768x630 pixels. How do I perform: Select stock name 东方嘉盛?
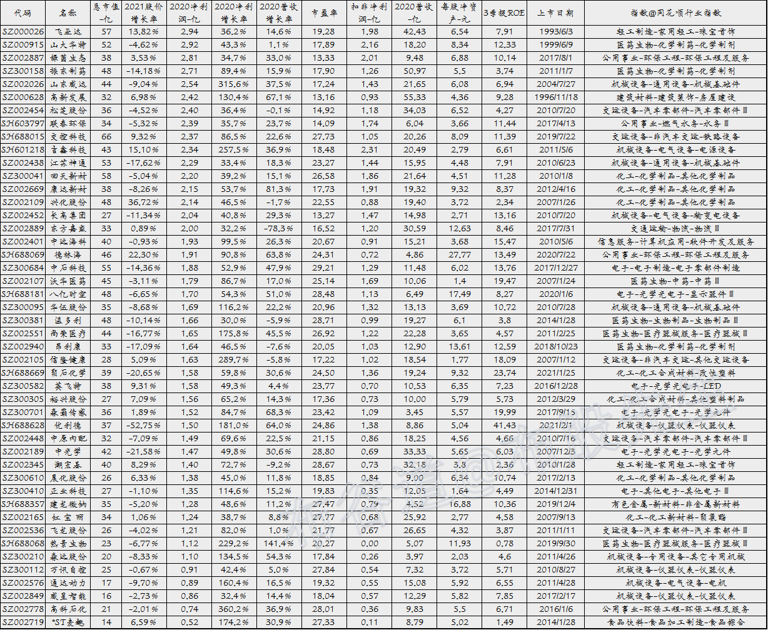click(68, 229)
